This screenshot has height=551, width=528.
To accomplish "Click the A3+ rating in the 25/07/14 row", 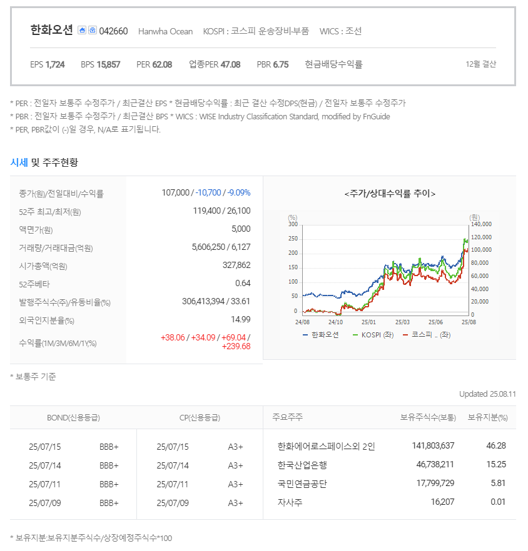I will (x=235, y=465).
